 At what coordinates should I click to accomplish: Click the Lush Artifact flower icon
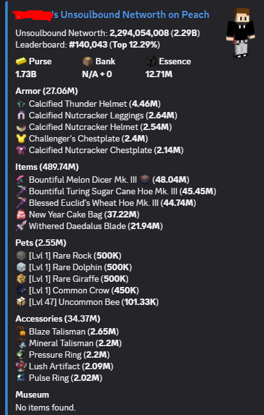coord(21,367)
